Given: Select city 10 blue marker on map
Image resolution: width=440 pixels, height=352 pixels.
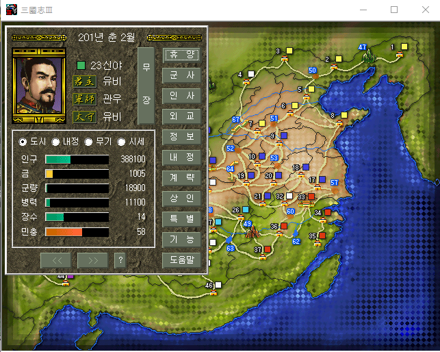Looking at the screenshot, I should coord(262,156).
